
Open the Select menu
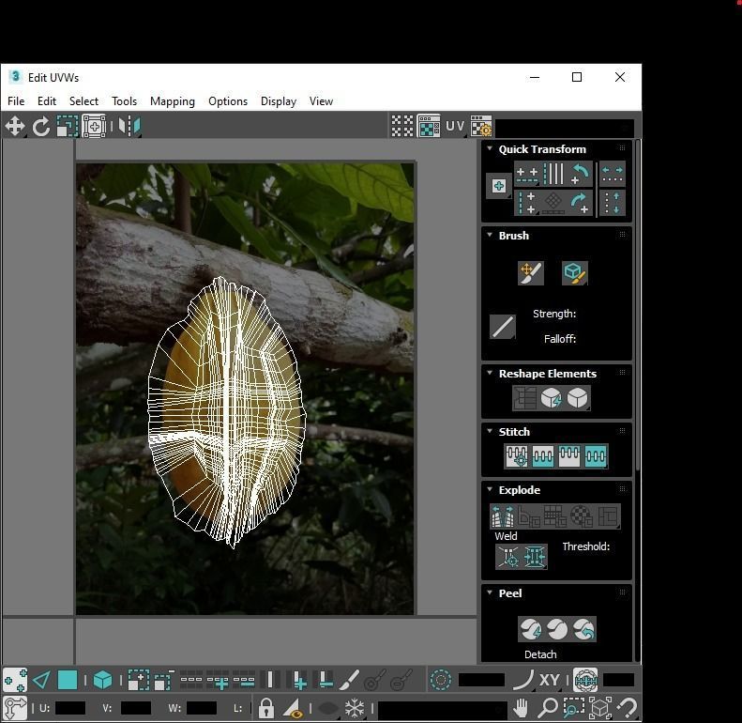click(x=83, y=101)
